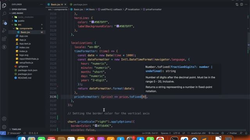Open the Accounts menu
The height and width of the screenshot is (140, 250).
(x=4, y=119)
